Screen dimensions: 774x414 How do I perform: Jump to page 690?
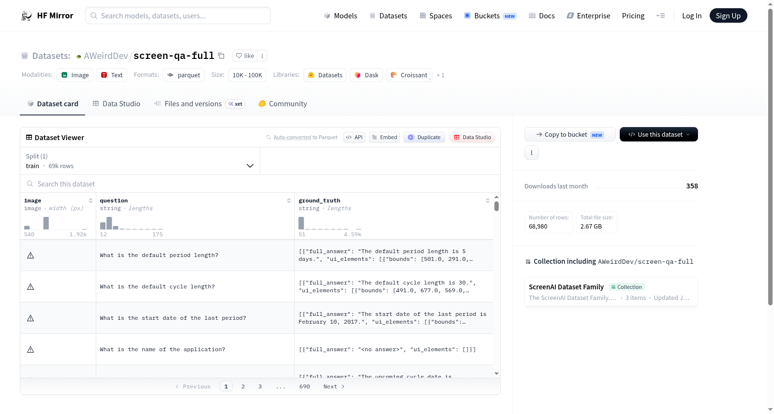coord(304,386)
